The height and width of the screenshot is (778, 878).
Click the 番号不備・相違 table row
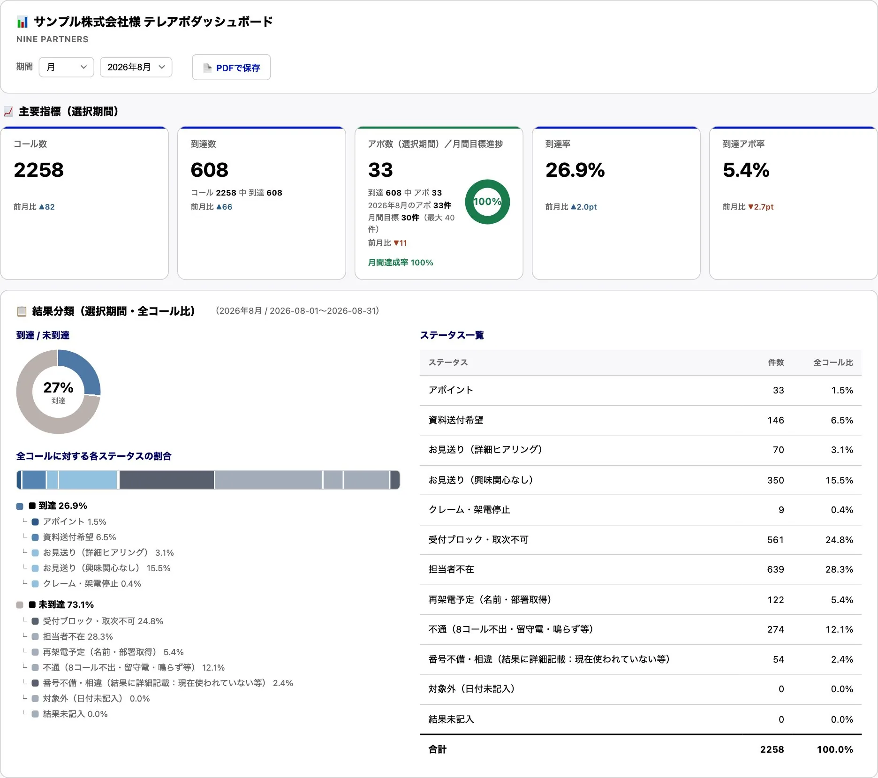(641, 659)
